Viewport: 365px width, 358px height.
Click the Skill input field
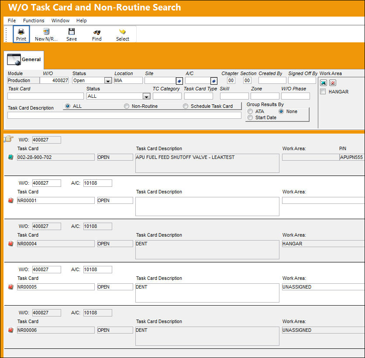[234, 96]
